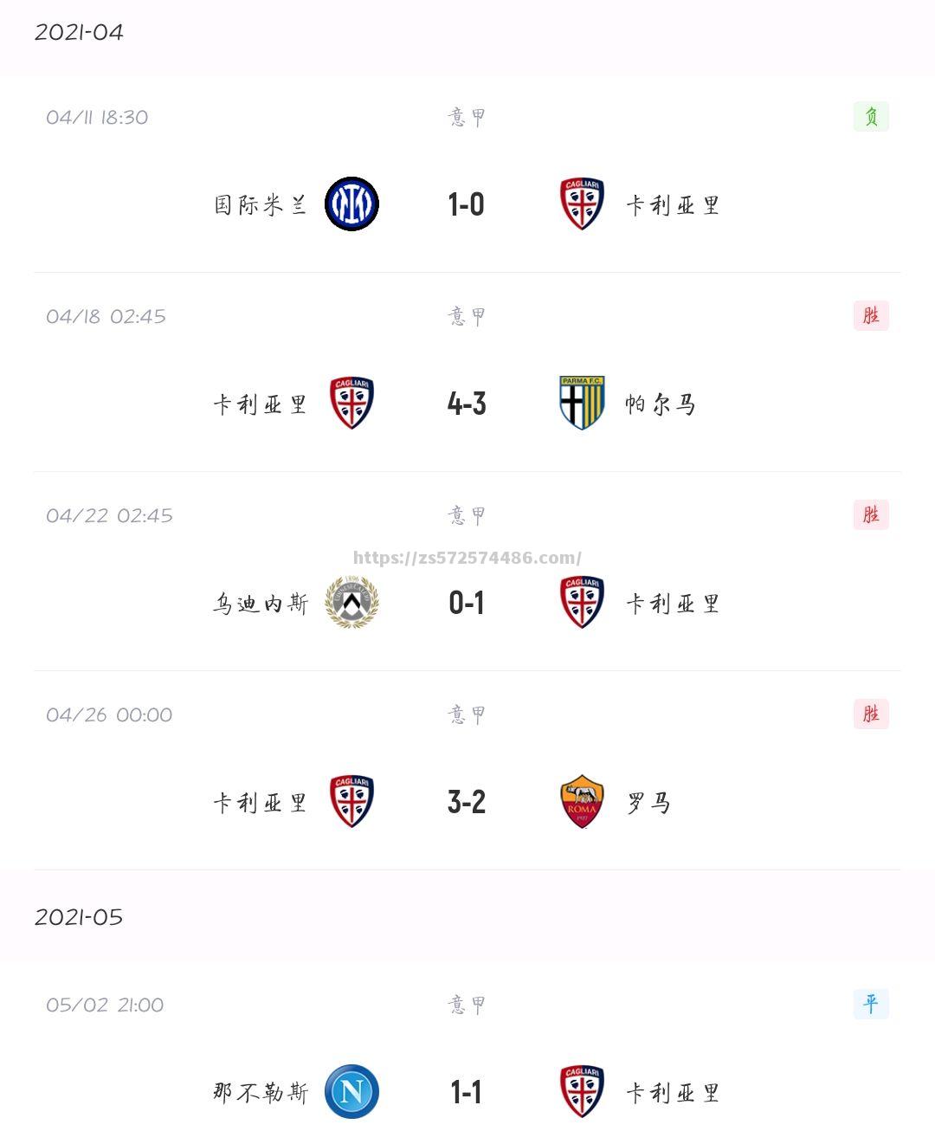The image size is (935, 1144).
Task: Select the 2021-05 month header
Action: 79,917
